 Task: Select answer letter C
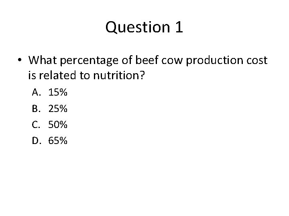coord(35,124)
